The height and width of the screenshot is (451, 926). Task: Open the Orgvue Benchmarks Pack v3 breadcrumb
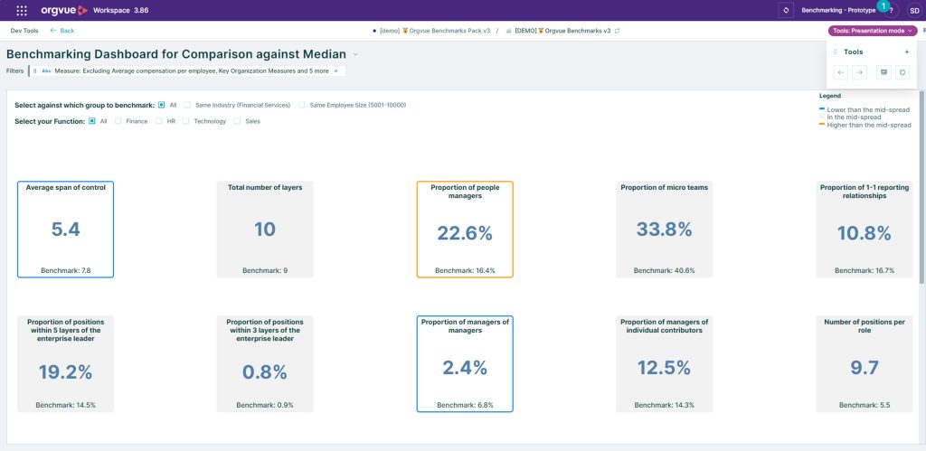click(435, 31)
